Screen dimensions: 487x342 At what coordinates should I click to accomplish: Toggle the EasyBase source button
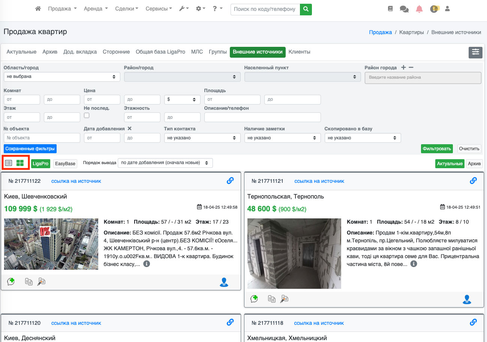(x=65, y=163)
